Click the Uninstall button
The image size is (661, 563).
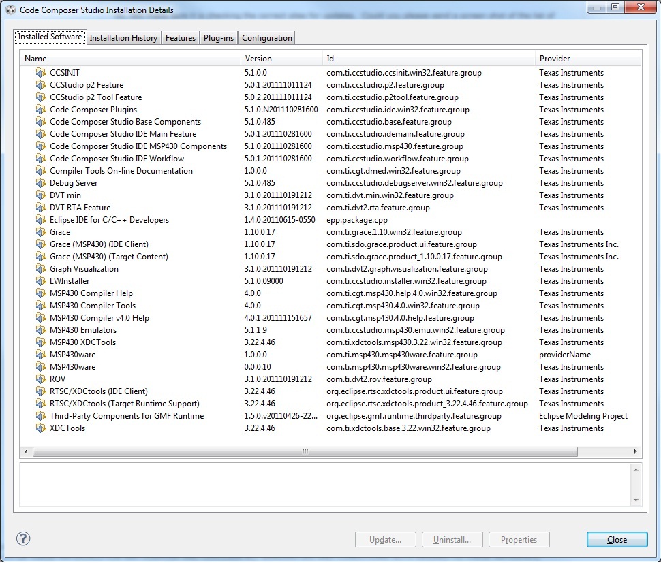tap(452, 539)
